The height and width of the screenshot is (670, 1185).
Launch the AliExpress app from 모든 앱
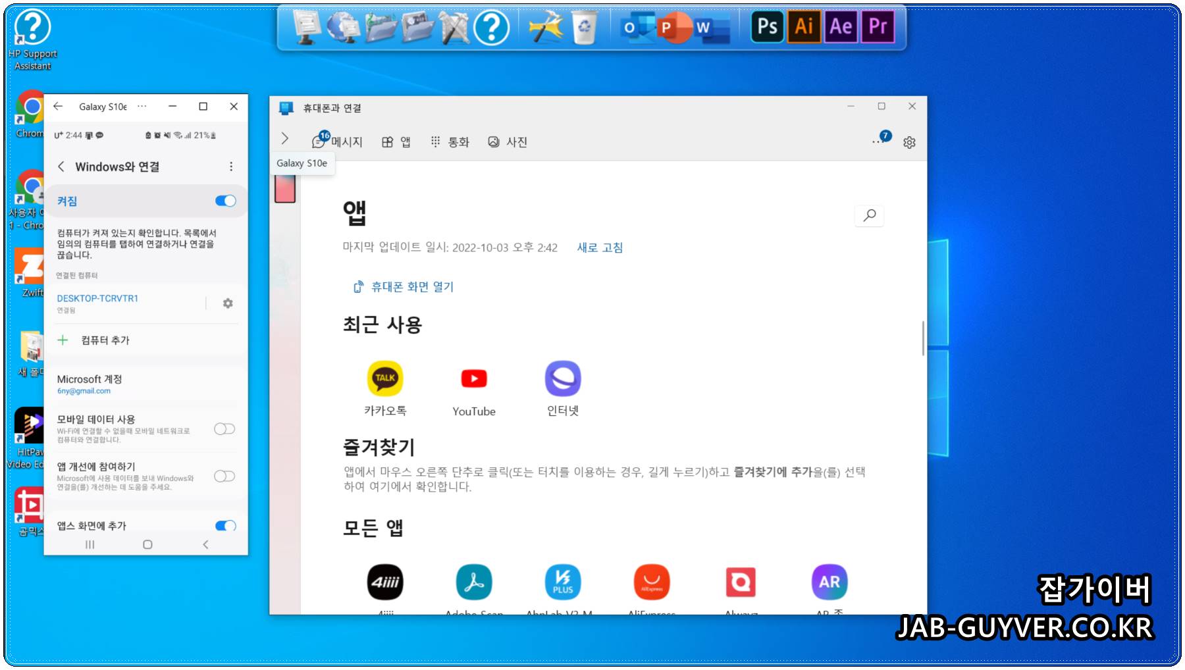[651, 582]
